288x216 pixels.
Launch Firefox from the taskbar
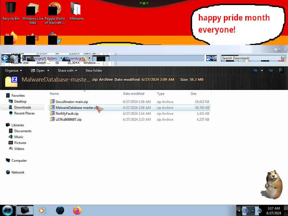tap(77, 210)
